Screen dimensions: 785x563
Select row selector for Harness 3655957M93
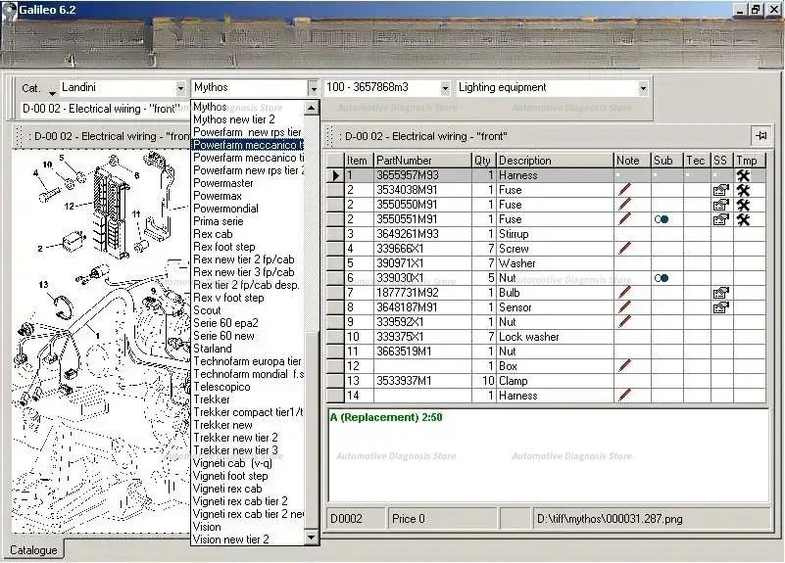click(x=335, y=175)
